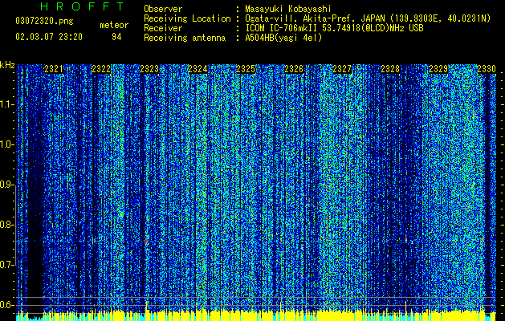
Task: Click the 2328 time marker
Action: pyautogui.click(x=390, y=69)
